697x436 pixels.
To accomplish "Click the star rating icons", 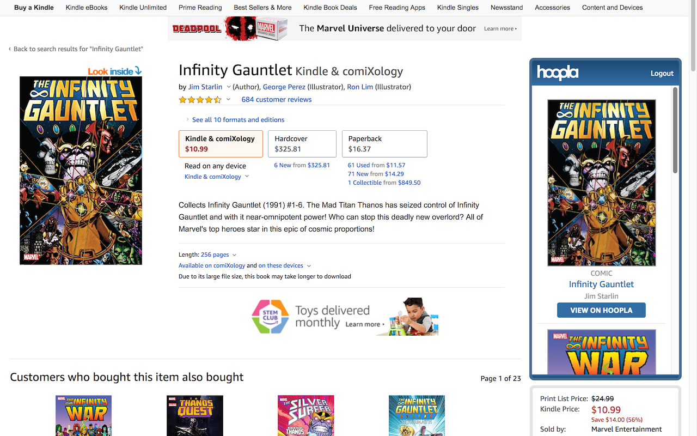I will [x=200, y=100].
